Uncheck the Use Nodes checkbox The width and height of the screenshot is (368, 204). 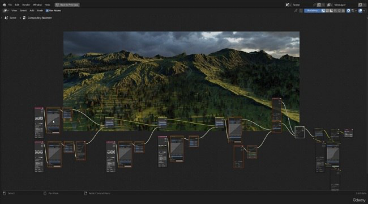47,10
